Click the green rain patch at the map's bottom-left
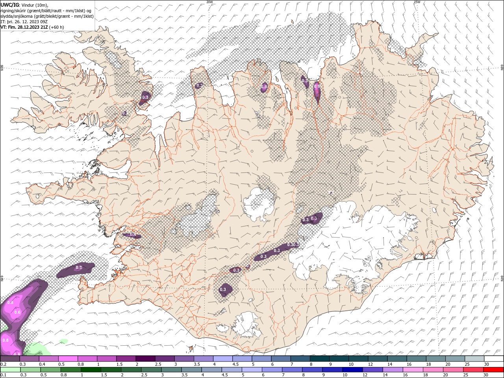Viewport: 504px width, 378px height. coord(37,348)
